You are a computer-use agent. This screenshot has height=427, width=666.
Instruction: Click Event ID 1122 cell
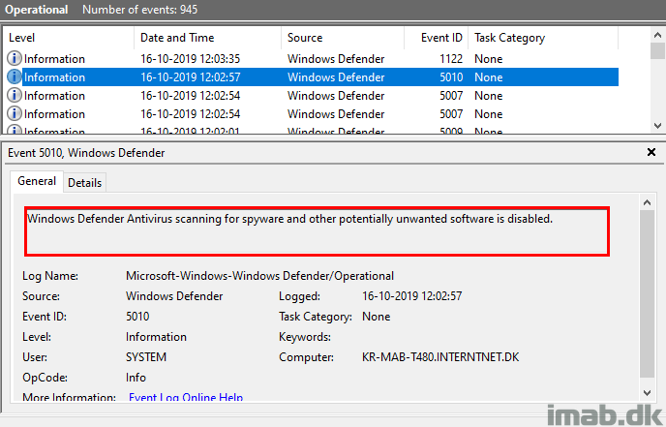[x=451, y=59]
